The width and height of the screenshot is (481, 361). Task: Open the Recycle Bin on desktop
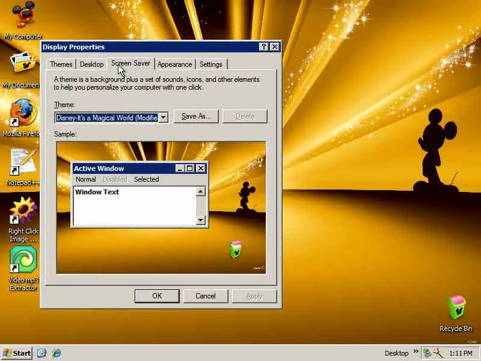click(x=456, y=313)
